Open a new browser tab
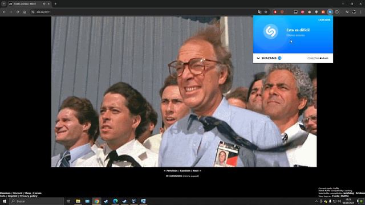 [55, 4]
